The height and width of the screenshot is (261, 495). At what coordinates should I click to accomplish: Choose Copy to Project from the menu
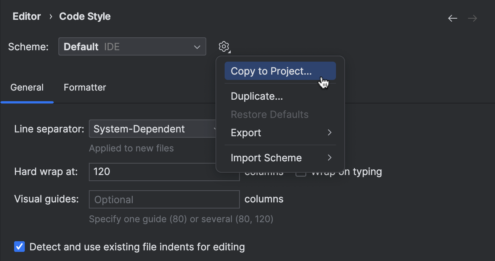[271, 71]
